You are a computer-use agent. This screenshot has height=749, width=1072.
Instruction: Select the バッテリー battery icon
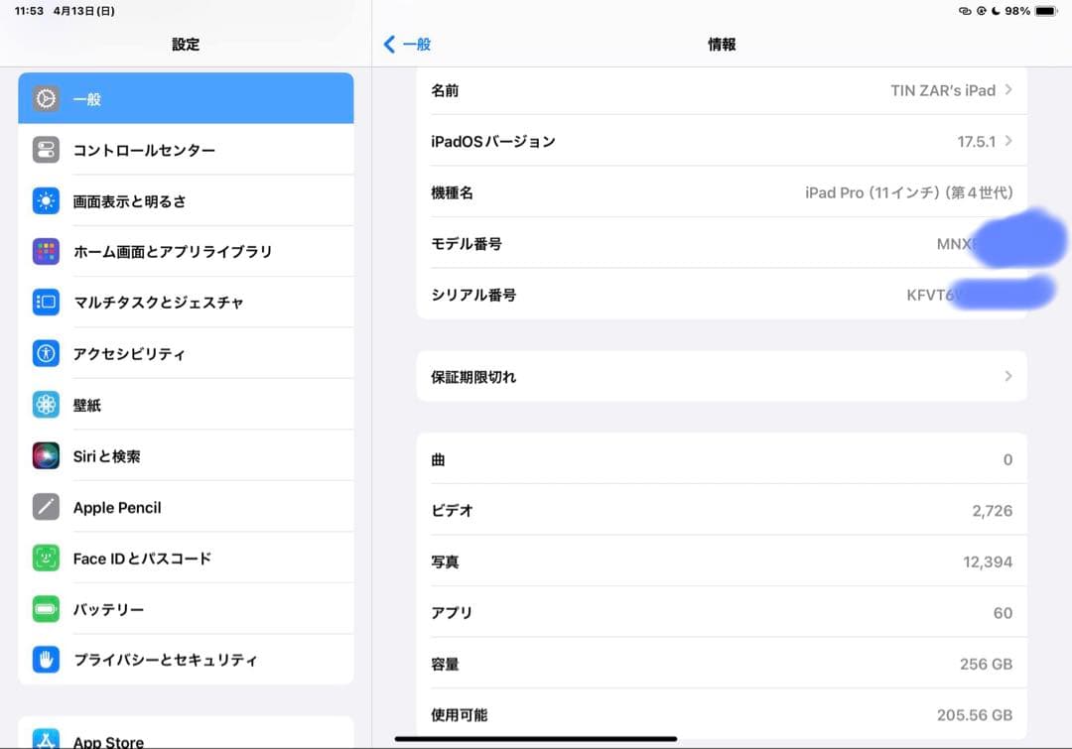coord(45,608)
